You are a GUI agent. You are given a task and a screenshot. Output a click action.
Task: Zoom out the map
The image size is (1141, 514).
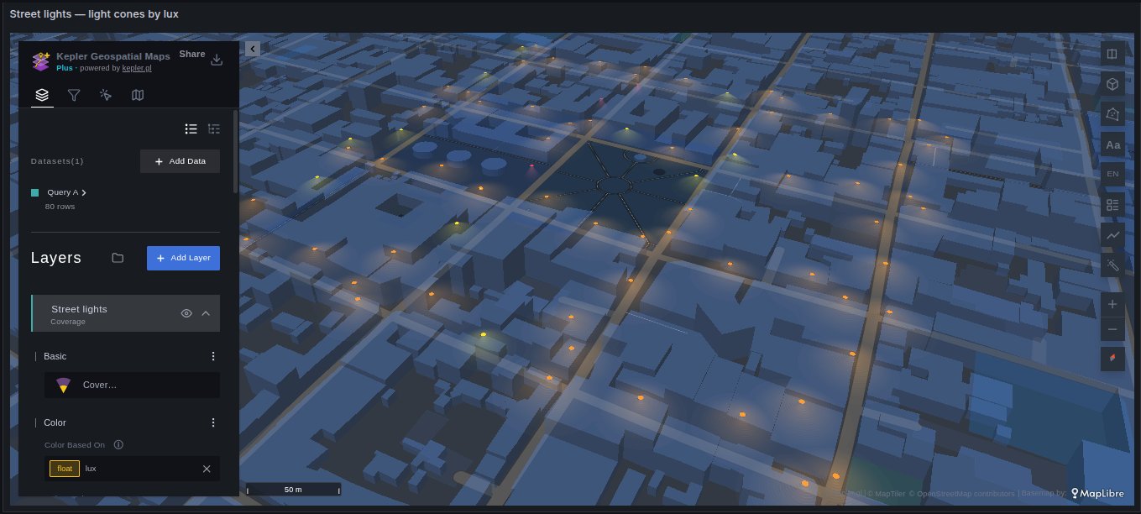1112,329
